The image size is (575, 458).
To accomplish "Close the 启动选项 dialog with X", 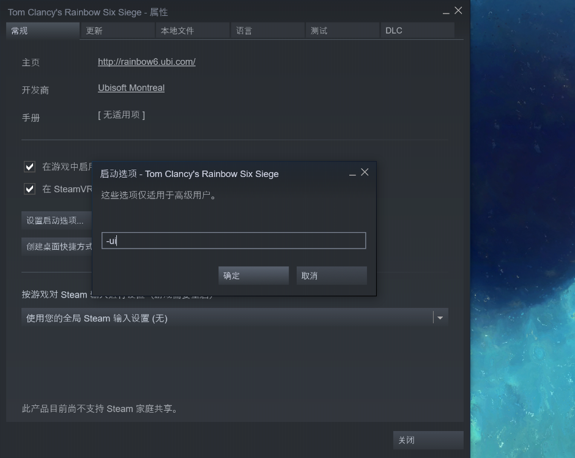I will (x=365, y=172).
